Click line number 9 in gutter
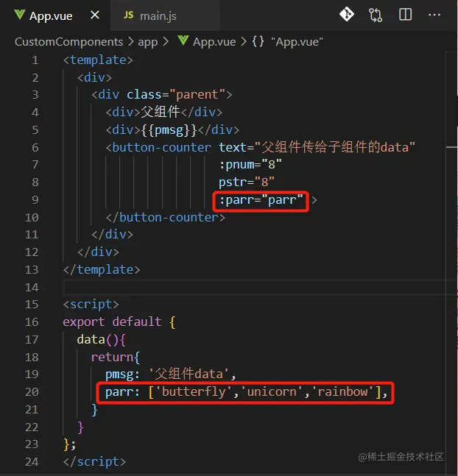 [35, 200]
